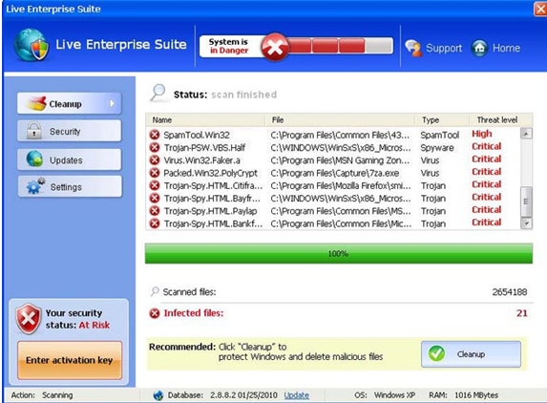The height and width of the screenshot is (403, 547).
Task: Click red X icon next to SpamTool.Win32
Action: point(155,135)
